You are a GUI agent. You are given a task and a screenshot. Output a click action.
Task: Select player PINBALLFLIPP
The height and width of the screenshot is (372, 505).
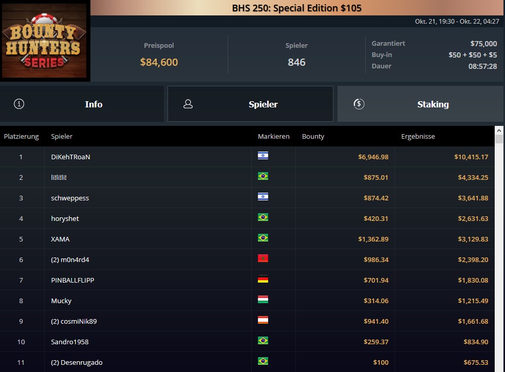tap(72, 280)
